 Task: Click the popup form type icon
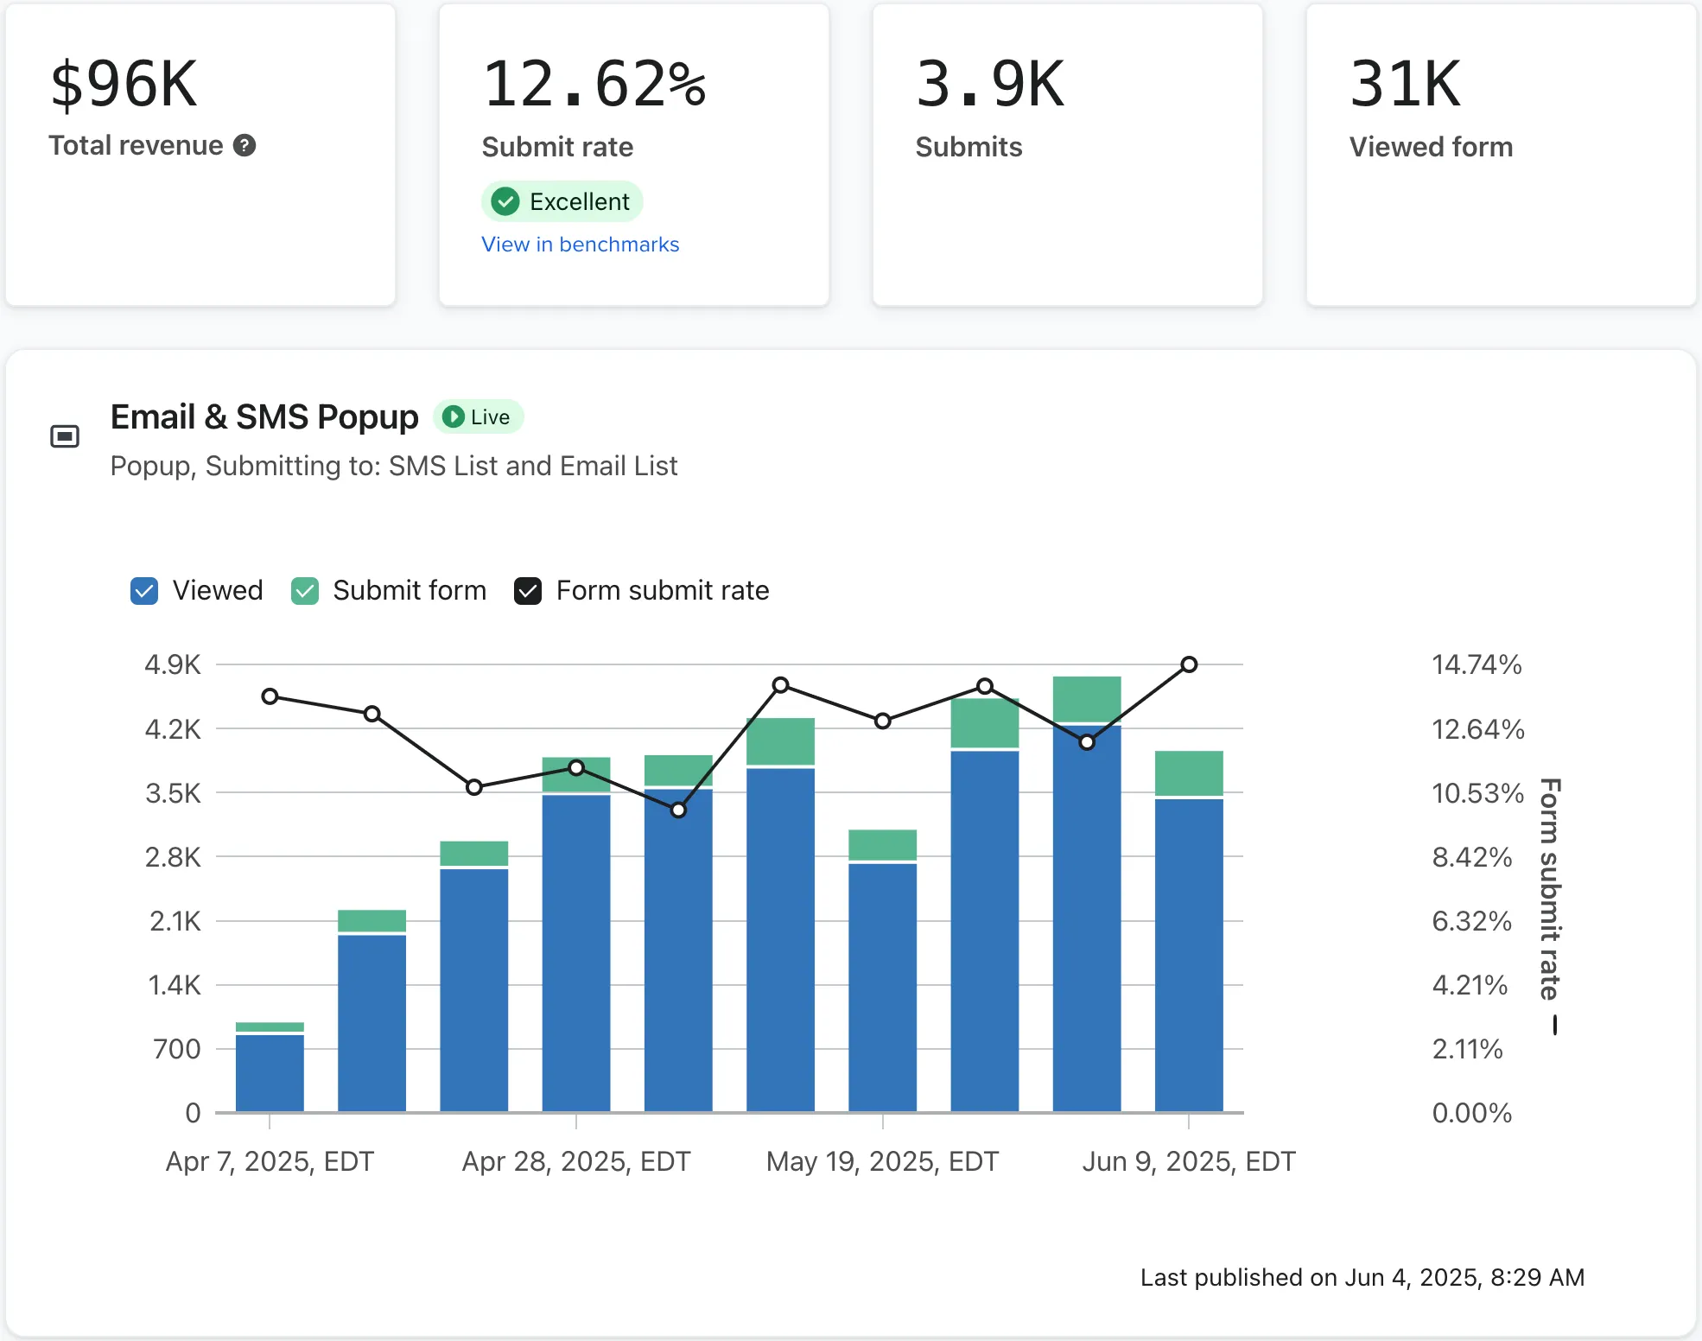click(65, 437)
